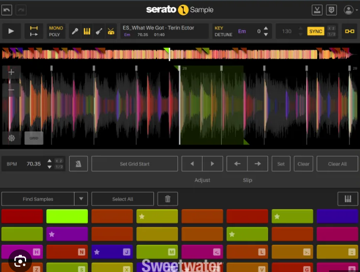Click the Set button

point(281,164)
